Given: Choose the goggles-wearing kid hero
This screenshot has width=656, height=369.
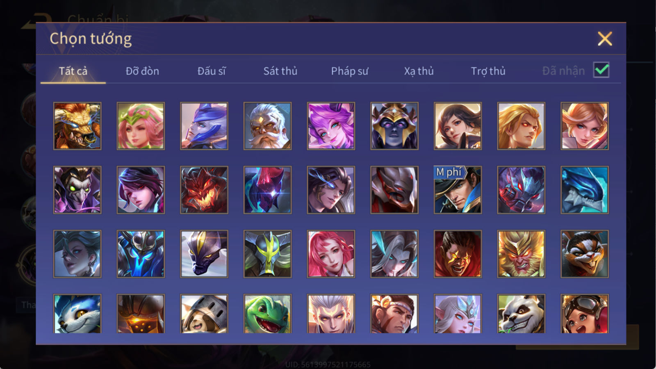Looking at the screenshot, I should point(585,314).
